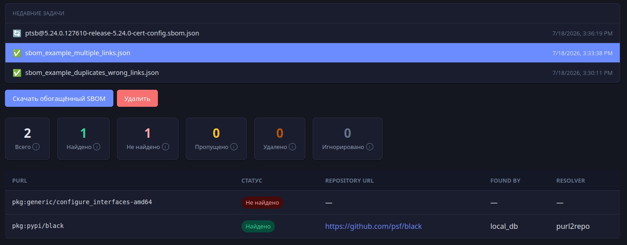
Task: Click the СТАТУС column header
Action: point(252,180)
